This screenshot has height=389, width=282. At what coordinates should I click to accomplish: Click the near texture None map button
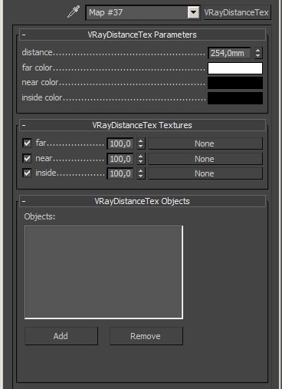pos(205,159)
